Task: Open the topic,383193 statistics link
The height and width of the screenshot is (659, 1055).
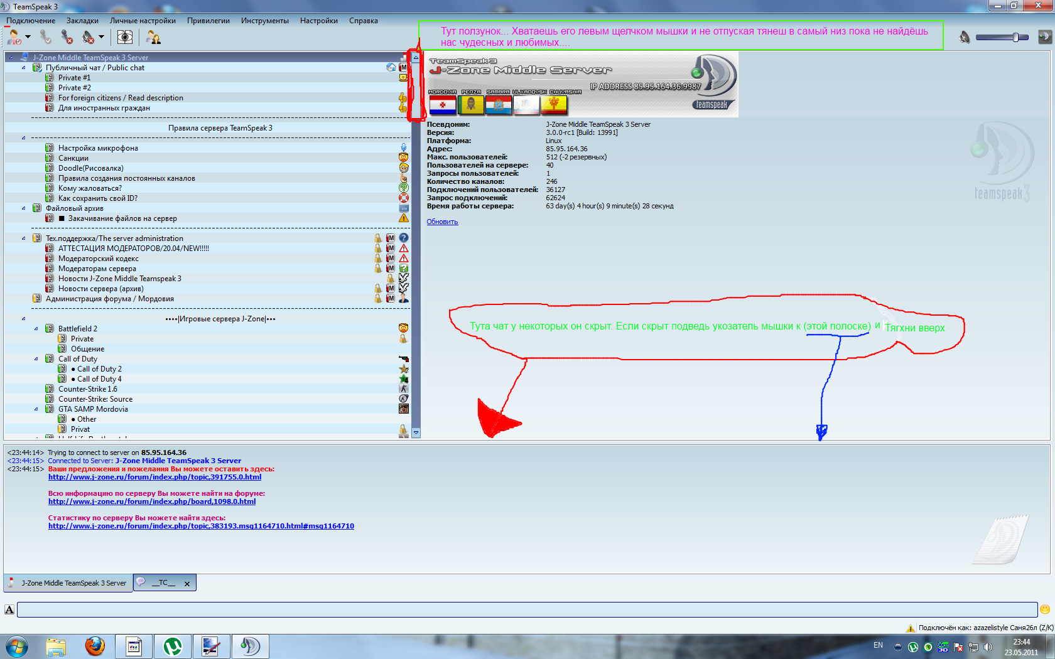Action: pos(201,526)
